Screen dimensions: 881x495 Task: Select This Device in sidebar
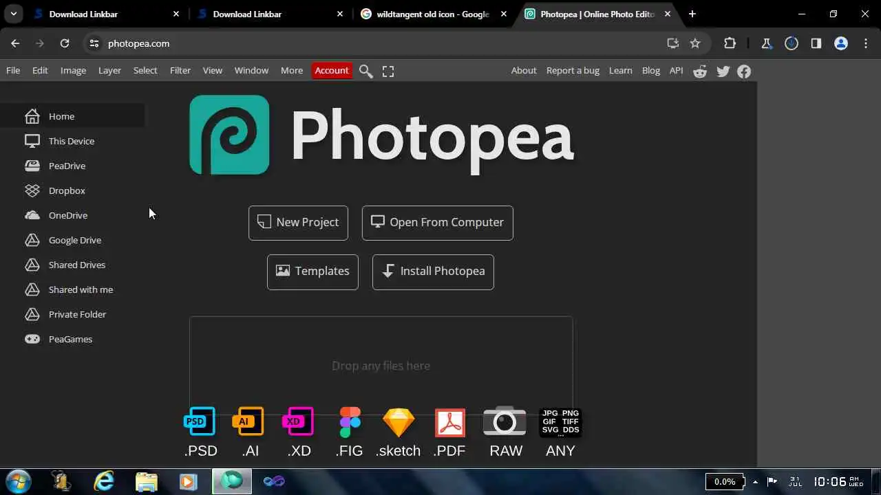coord(72,141)
